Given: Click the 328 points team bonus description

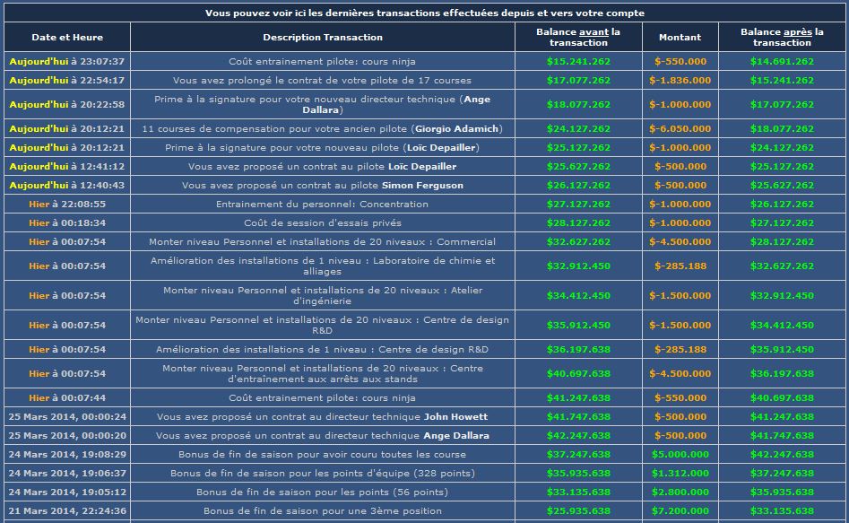Looking at the screenshot, I should pos(322,473).
